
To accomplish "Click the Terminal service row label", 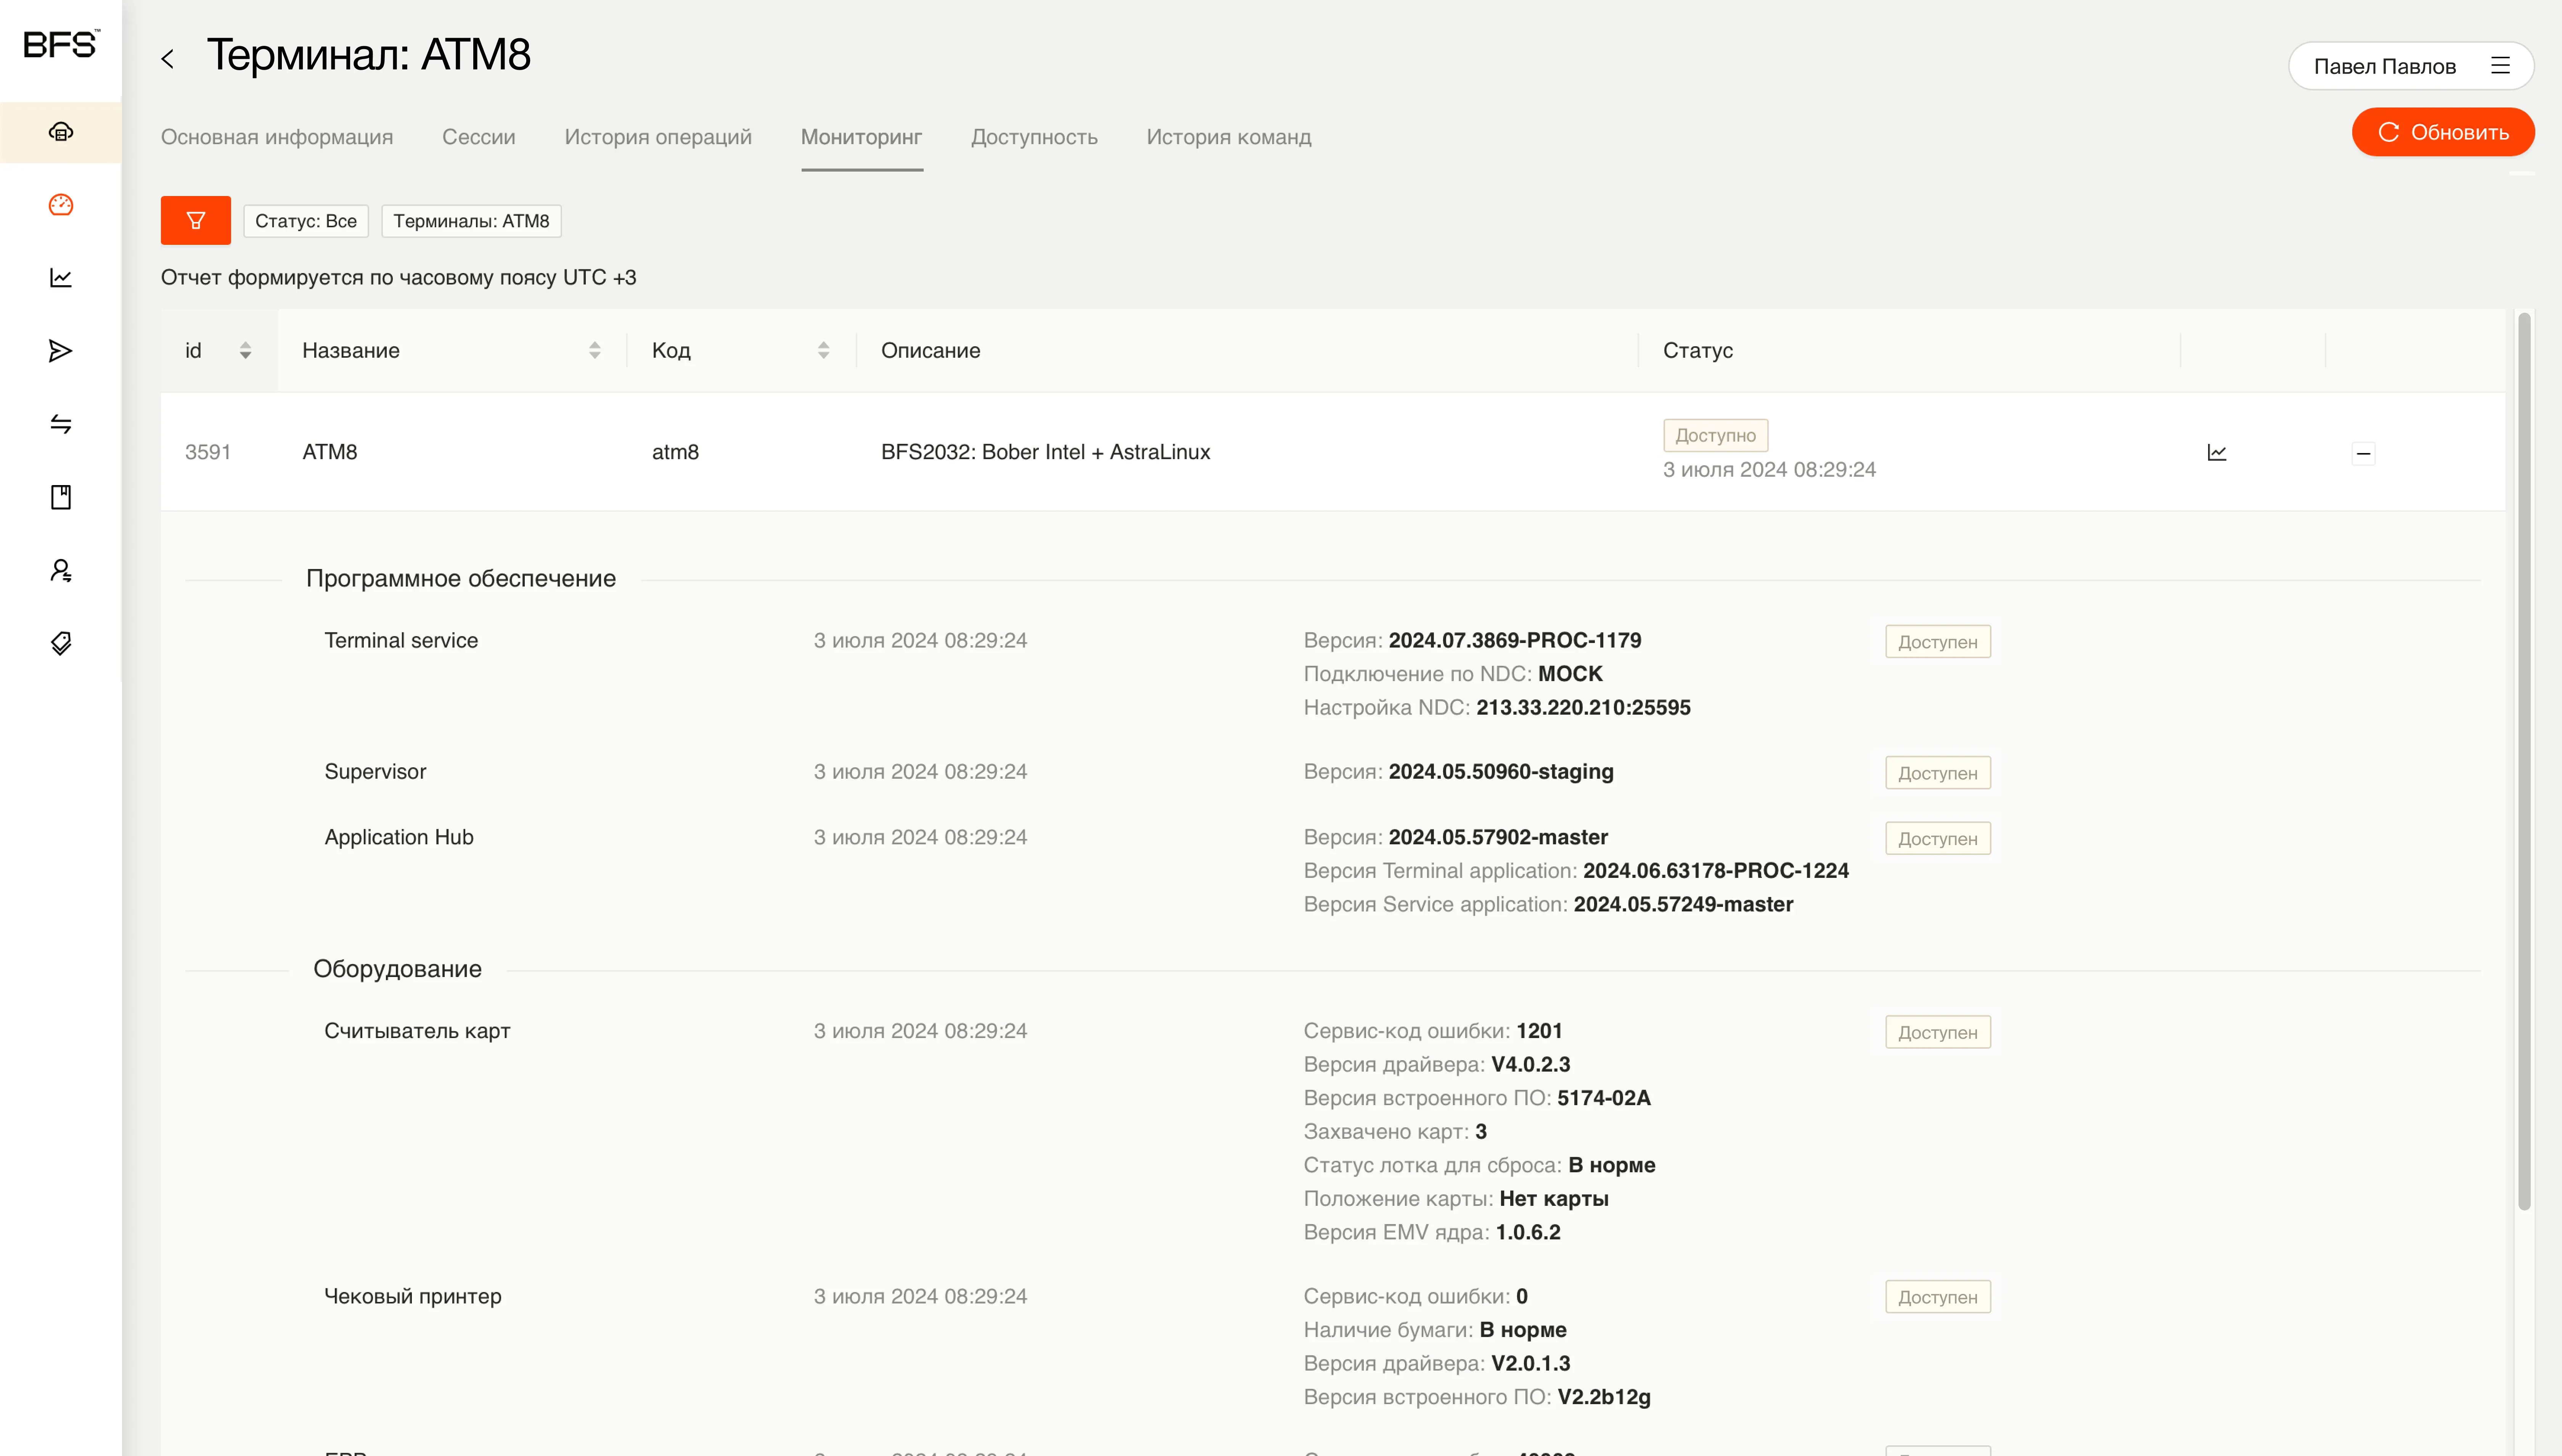I will 401,640.
